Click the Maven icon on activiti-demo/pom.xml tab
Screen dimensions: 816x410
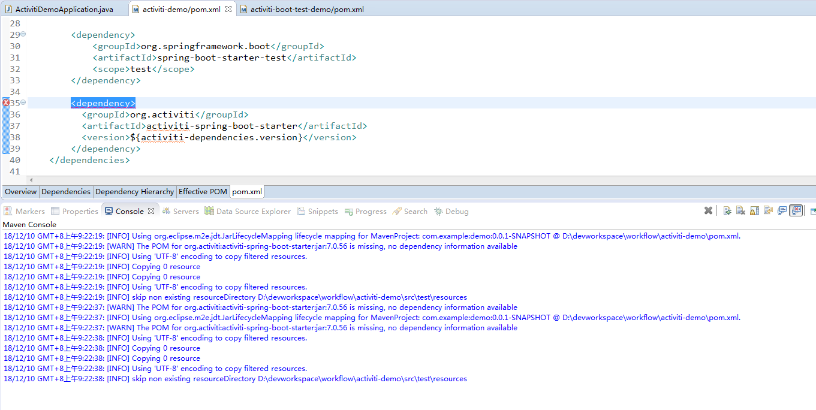[x=136, y=9]
